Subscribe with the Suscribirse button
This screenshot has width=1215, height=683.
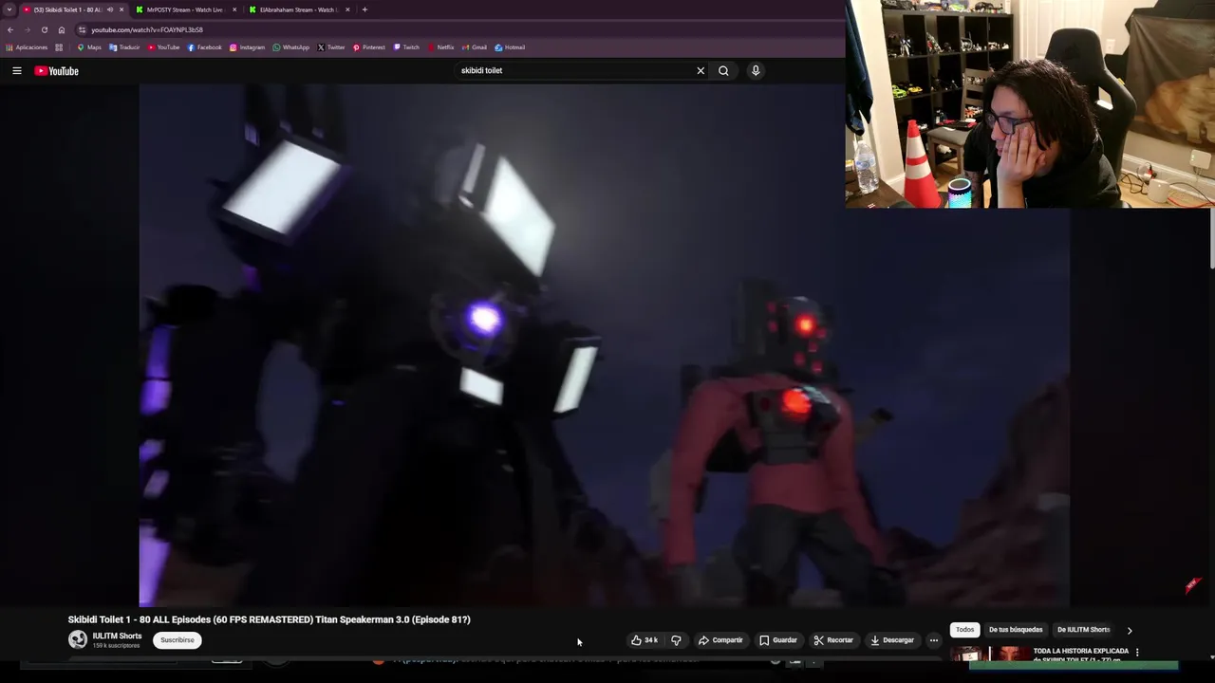tap(177, 640)
